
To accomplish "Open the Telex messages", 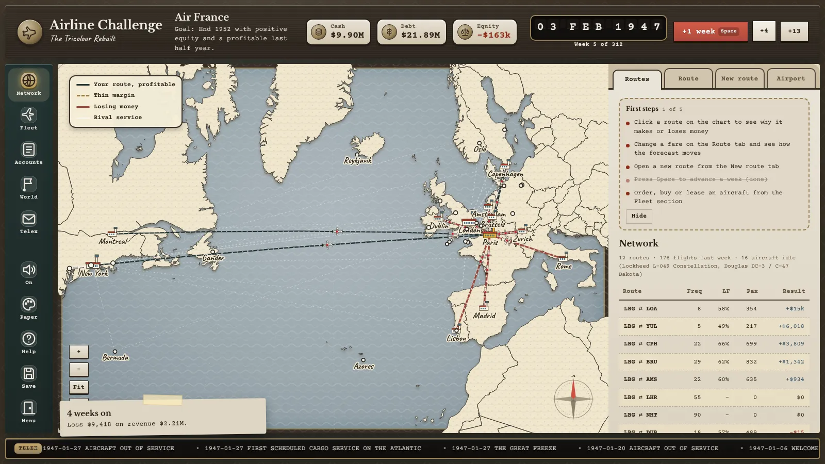I will pyautogui.click(x=29, y=222).
